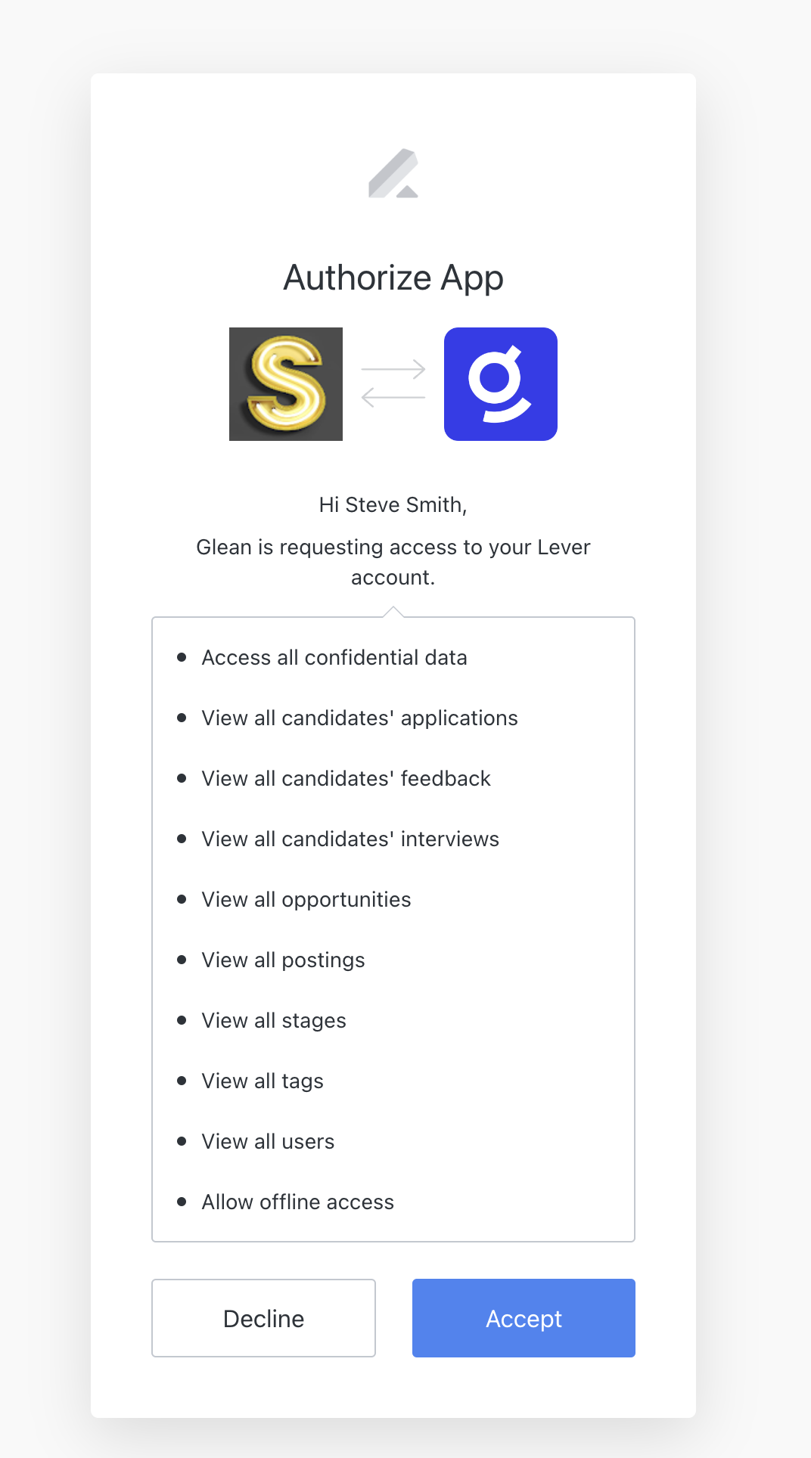The image size is (811, 1458).
Task: Select the 'View all candidates' feedback' entry
Action: [345, 778]
